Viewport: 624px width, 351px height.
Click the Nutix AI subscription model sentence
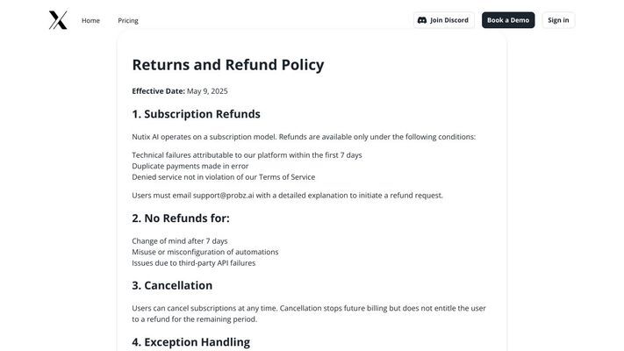(x=303, y=137)
